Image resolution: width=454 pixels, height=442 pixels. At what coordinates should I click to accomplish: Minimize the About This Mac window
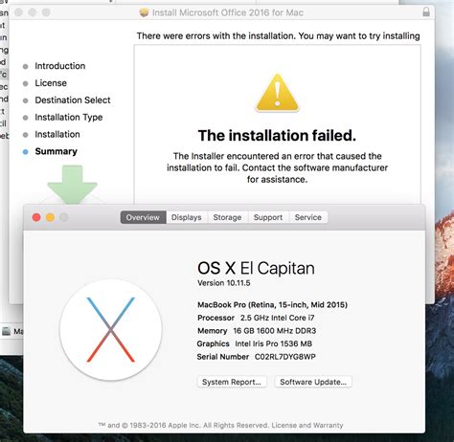point(50,217)
